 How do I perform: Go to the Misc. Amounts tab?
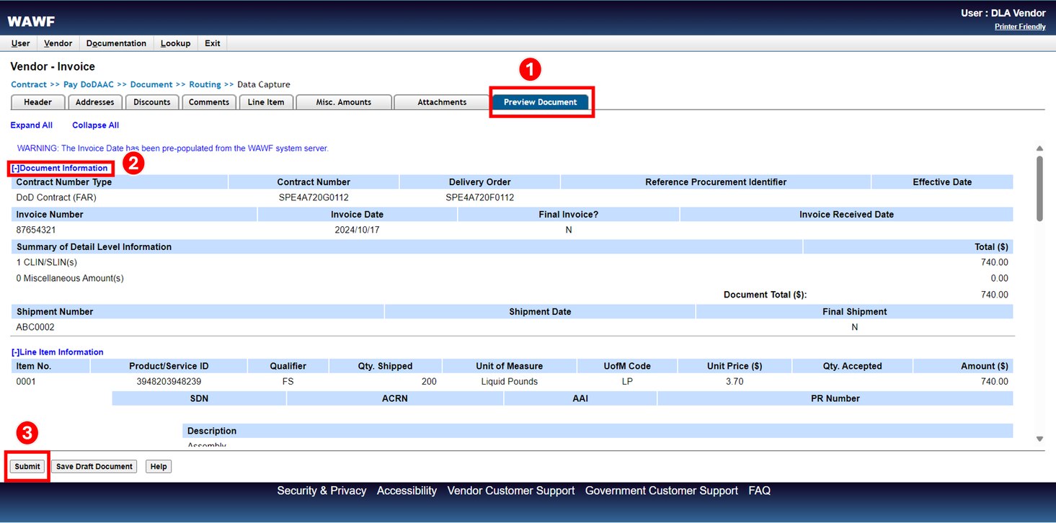(344, 102)
